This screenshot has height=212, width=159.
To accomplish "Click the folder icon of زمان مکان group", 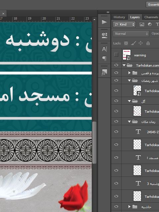I will 135,122.
